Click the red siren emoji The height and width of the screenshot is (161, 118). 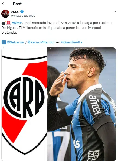(9, 23)
